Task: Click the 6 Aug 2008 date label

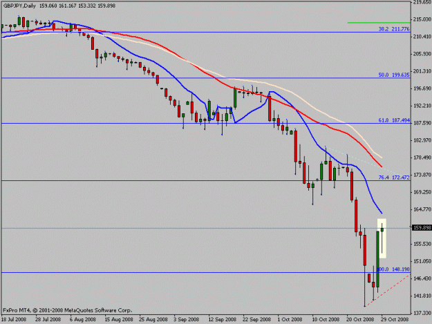Action: pos(83,320)
